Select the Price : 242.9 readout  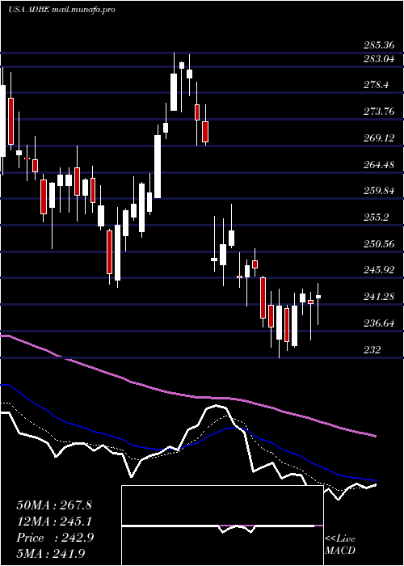(x=55, y=538)
